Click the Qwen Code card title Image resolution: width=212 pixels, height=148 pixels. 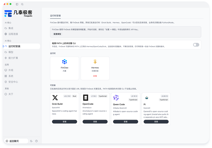tap(119, 104)
